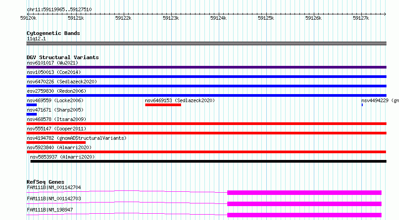Click the red nsv5923840 variant bar
Image resolution: width=399 pixels, height=220 pixels.
tap(206, 152)
